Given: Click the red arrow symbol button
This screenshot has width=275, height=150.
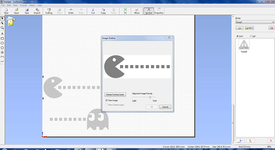Looking at the screenshot, I should point(250,141).
